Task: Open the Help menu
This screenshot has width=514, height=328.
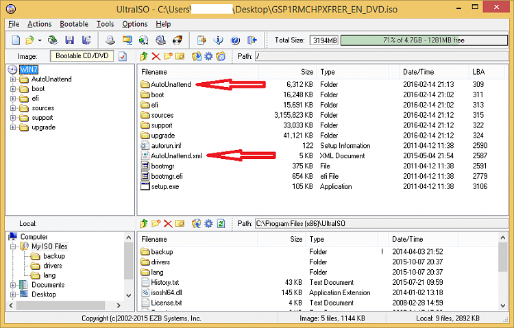Action: point(163,24)
